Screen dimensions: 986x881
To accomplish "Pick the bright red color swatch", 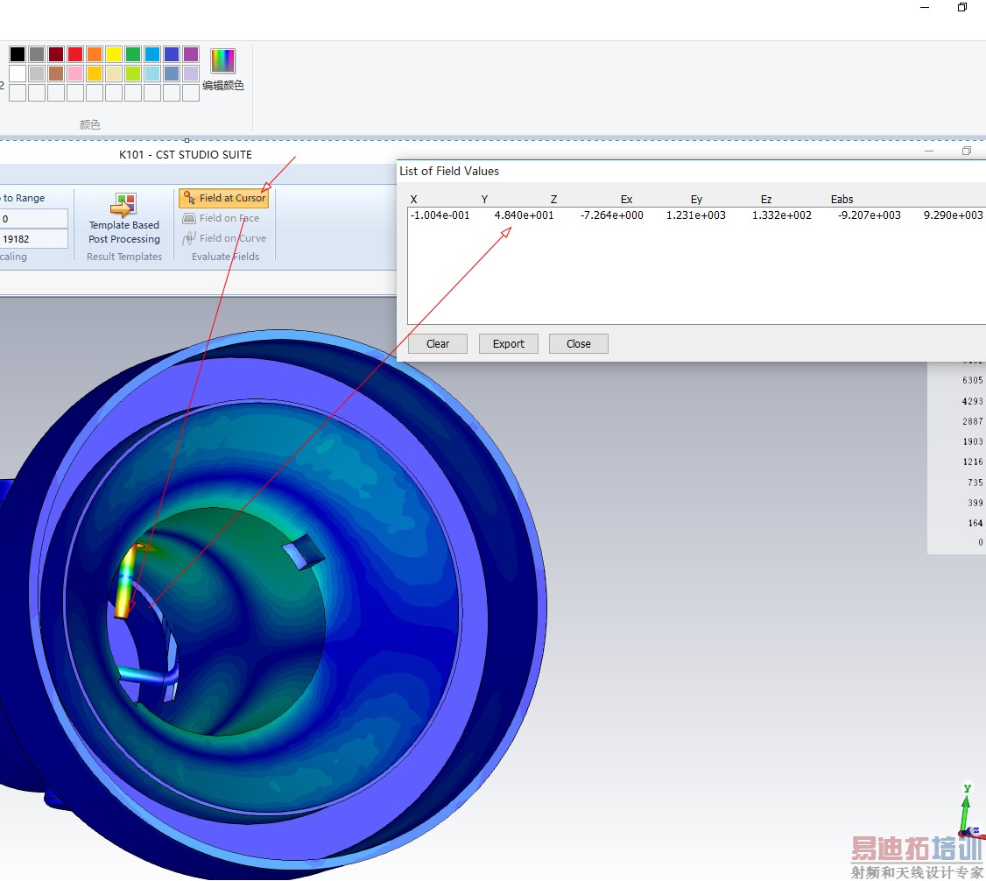I will point(75,54).
